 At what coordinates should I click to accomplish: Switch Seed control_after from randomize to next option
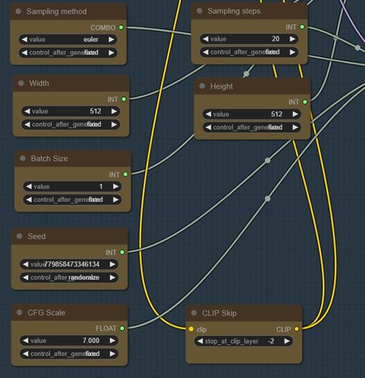[112, 277]
